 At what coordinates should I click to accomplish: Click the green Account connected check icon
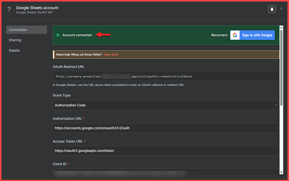(58, 35)
